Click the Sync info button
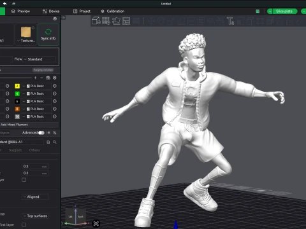306x229 pixels. [x=48, y=34]
